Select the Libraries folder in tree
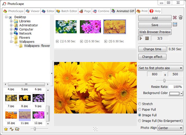186x135 pixels. click(25, 21)
